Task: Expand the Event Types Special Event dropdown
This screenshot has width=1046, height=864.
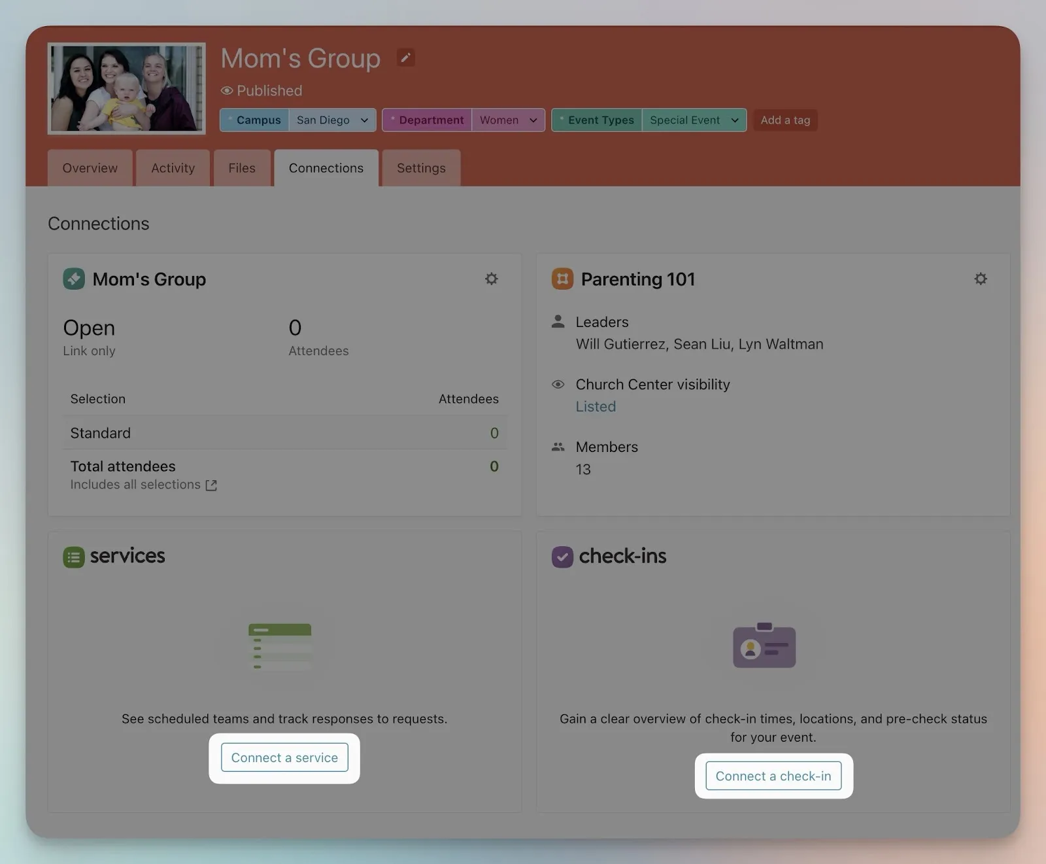Action: click(735, 120)
